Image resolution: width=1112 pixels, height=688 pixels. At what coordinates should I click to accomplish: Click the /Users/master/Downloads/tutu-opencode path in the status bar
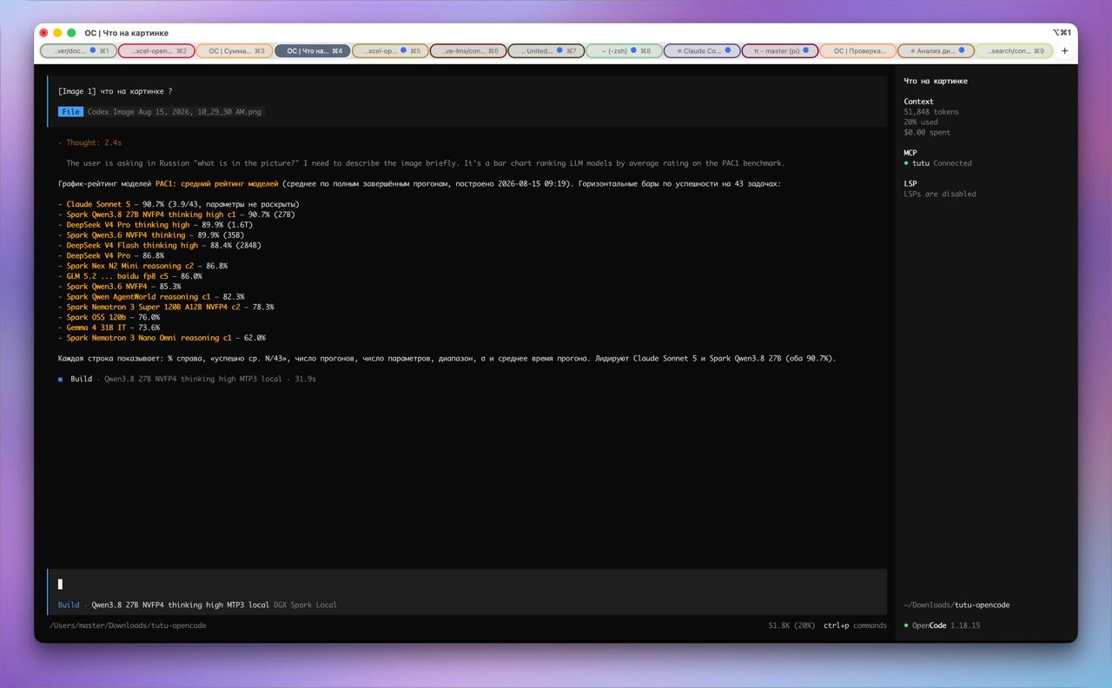tap(128, 625)
